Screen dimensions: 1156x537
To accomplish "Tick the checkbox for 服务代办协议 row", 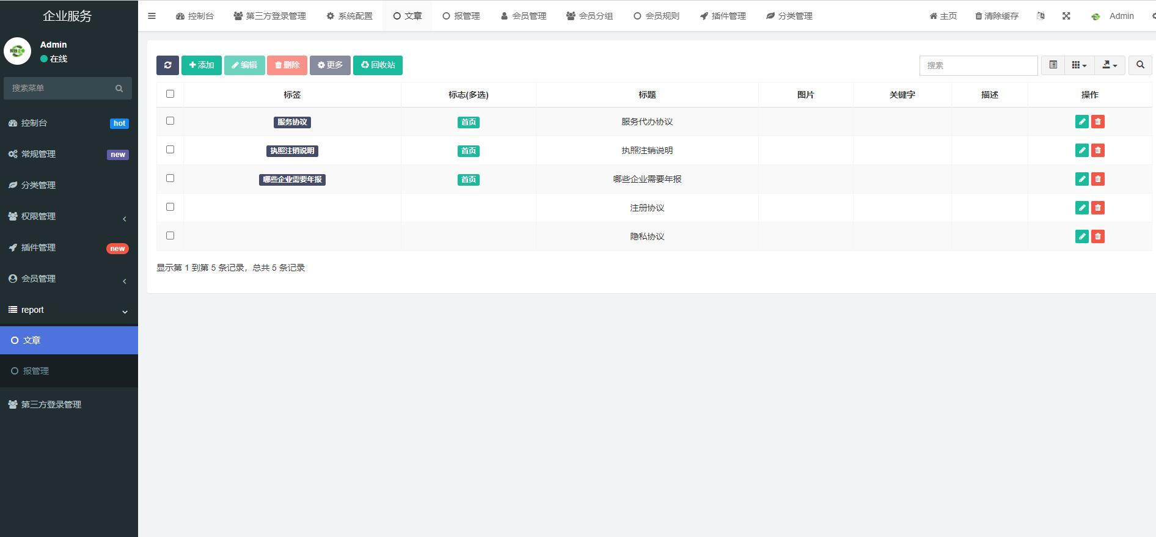I will [x=170, y=121].
